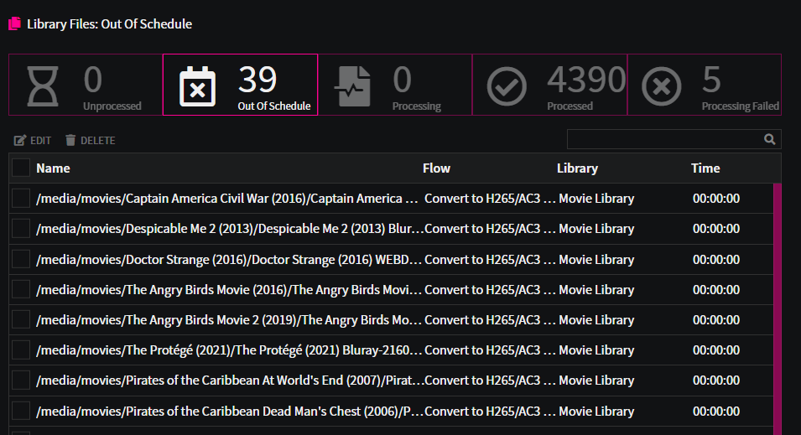Click the Unprocessed hourglass icon
801x435 pixels.
(x=43, y=85)
